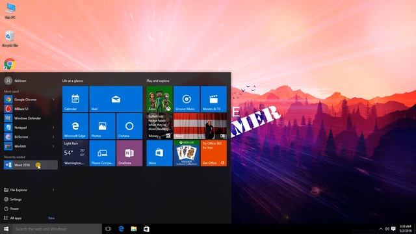Open the Store from the taskbar
This screenshot has width=416, height=234.
click(146, 229)
